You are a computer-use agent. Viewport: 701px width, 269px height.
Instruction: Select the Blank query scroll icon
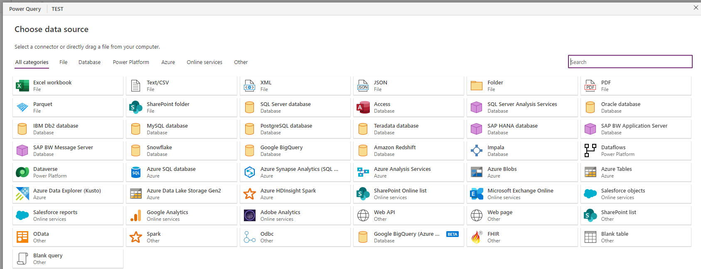click(x=22, y=259)
